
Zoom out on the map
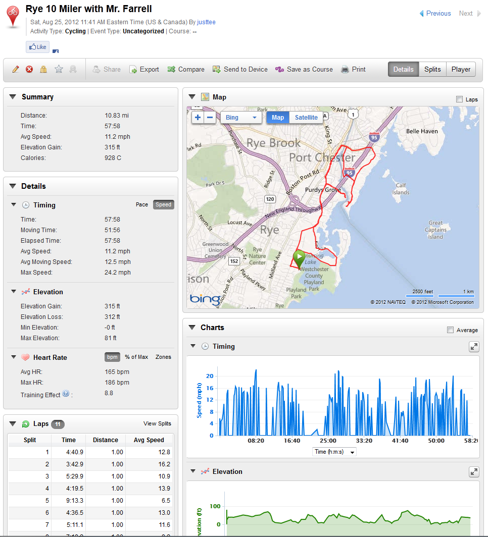pyautogui.click(x=210, y=118)
